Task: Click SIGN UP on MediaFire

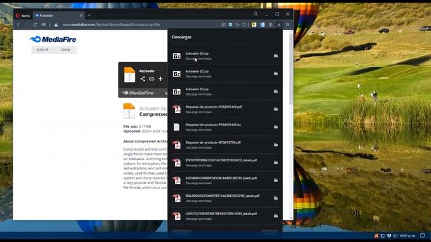Action: click(x=42, y=50)
